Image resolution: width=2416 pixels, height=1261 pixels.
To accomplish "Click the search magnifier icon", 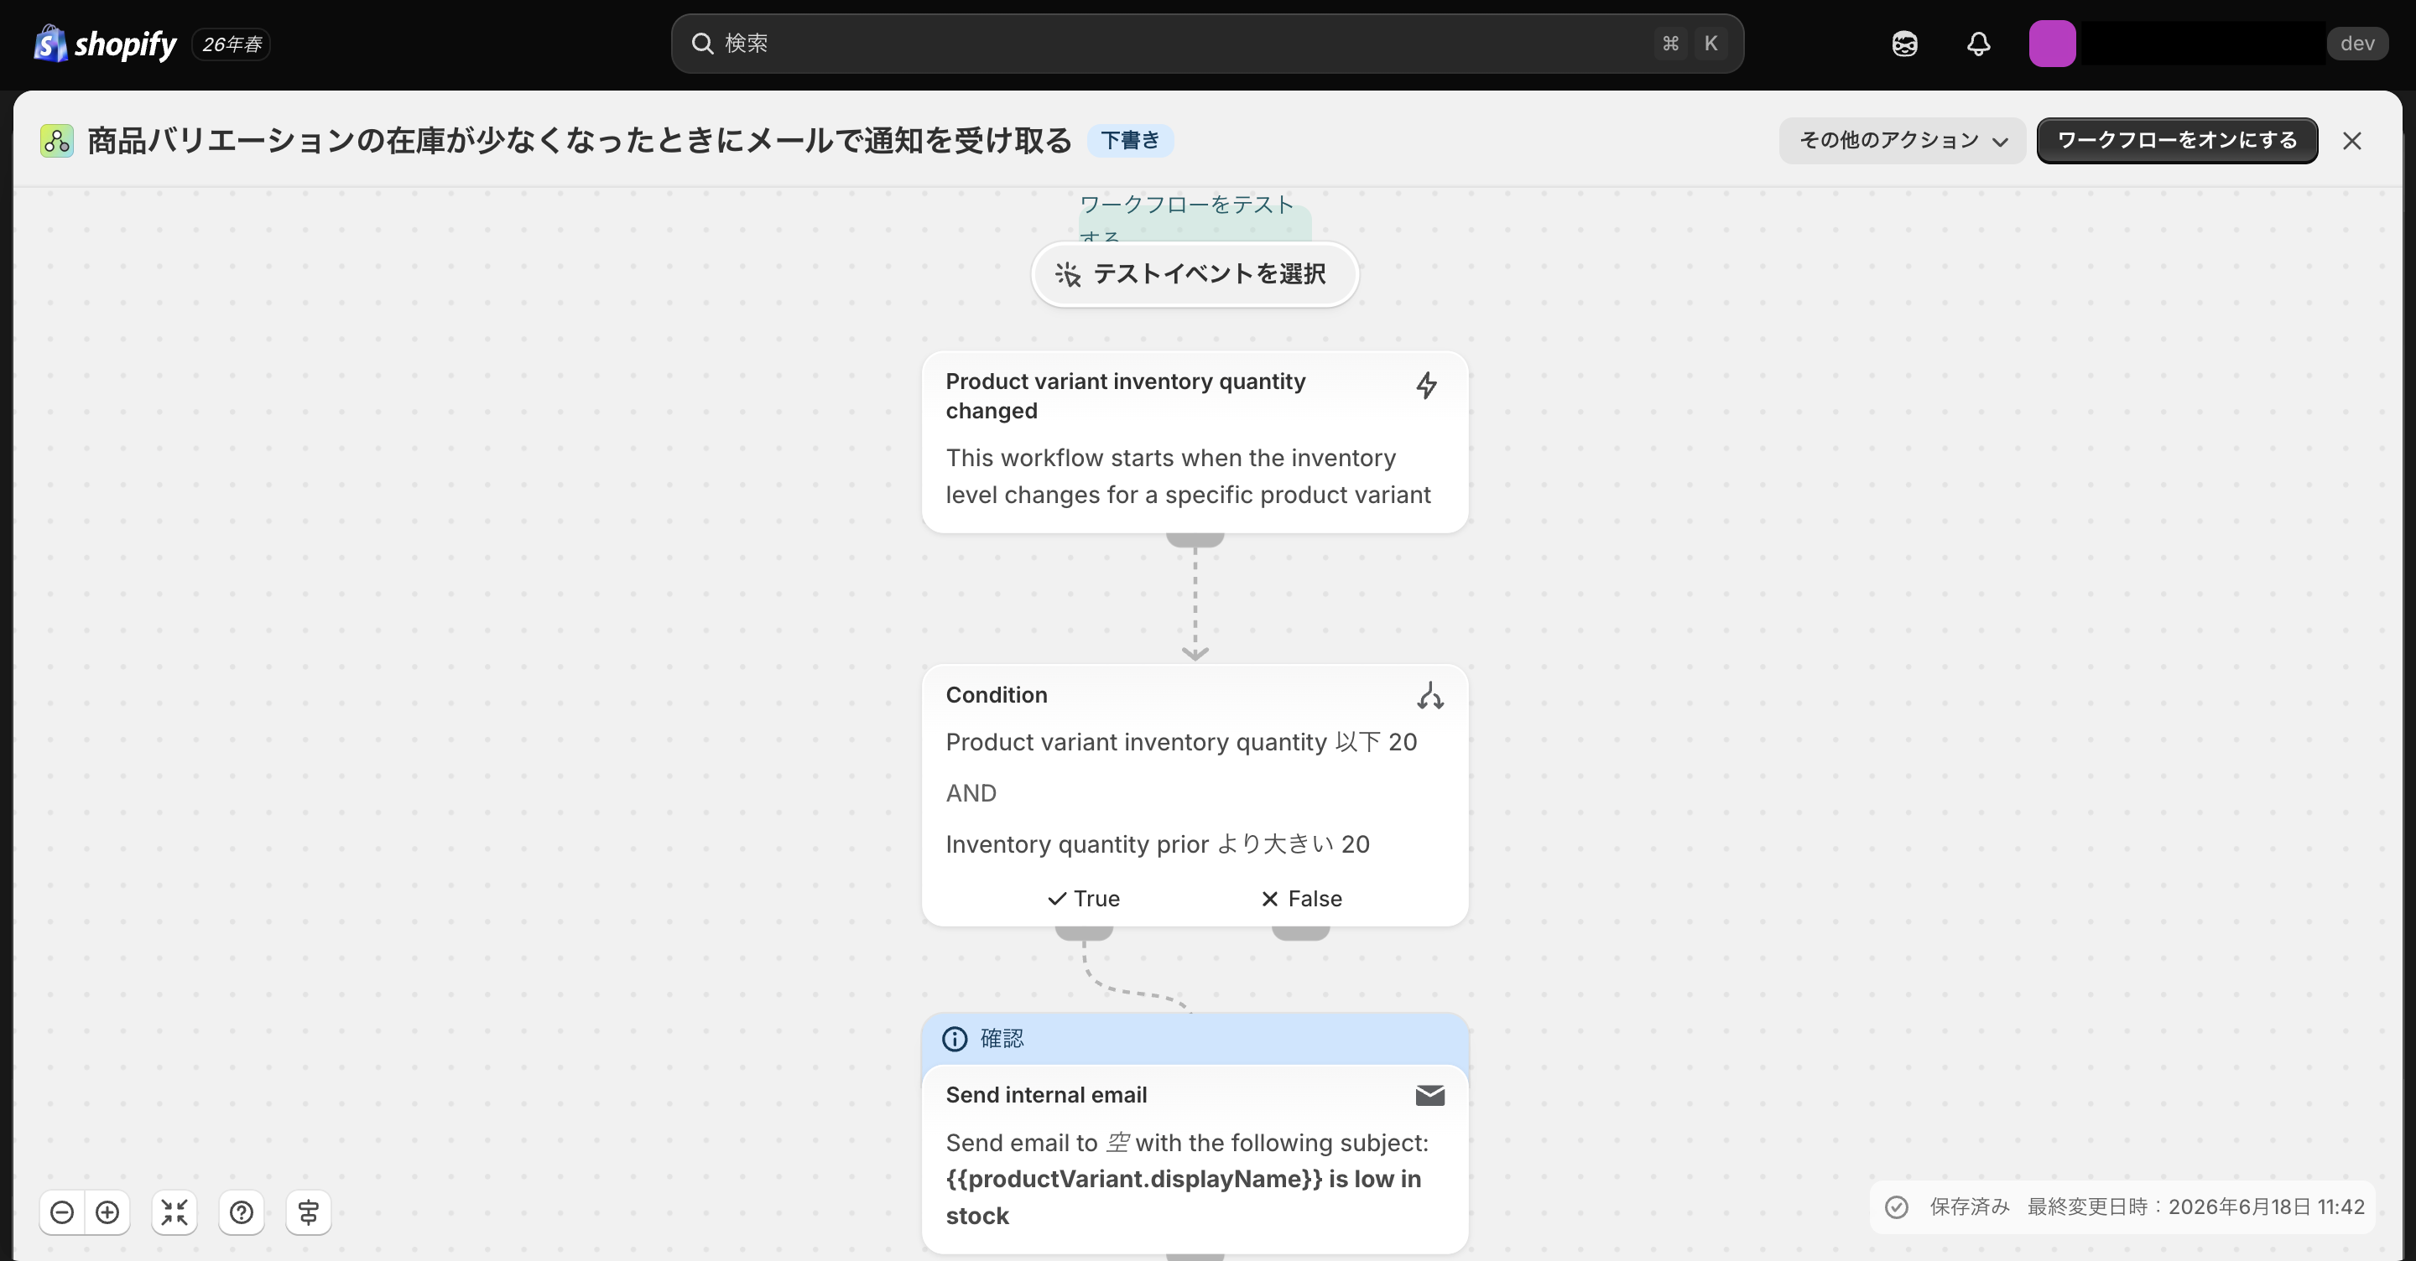I will [x=702, y=43].
